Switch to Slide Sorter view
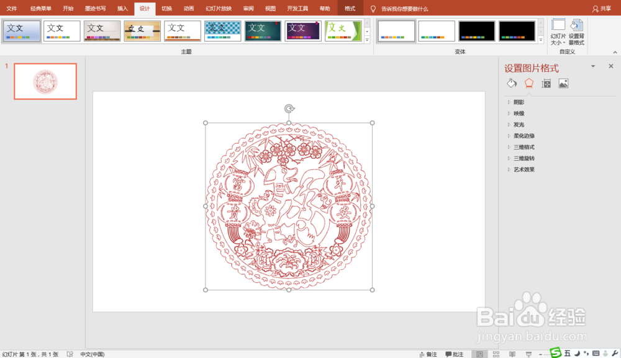The height and width of the screenshot is (358, 621). click(496, 354)
